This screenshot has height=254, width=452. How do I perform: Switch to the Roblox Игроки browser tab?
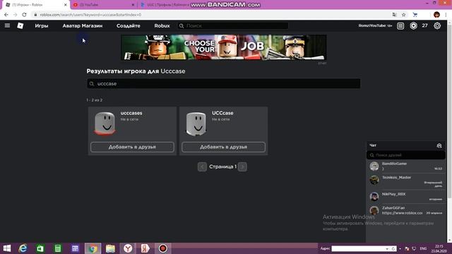click(36, 5)
